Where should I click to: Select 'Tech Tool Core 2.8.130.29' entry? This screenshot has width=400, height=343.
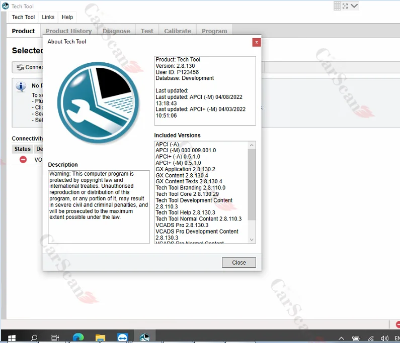[x=187, y=194]
